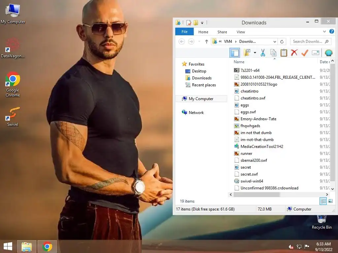Click the Copy pages icon
Screen dimensions: 338x253
click(273, 53)
